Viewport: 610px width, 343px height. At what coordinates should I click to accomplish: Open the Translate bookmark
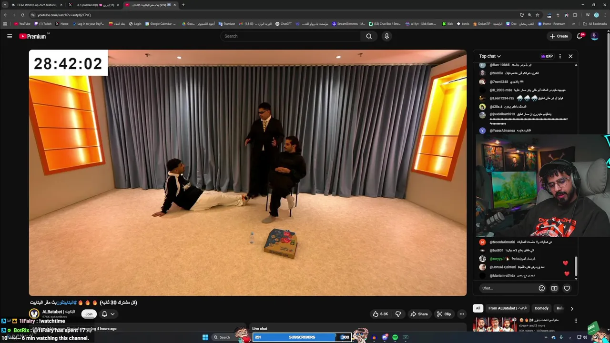(x=227, y=23)
